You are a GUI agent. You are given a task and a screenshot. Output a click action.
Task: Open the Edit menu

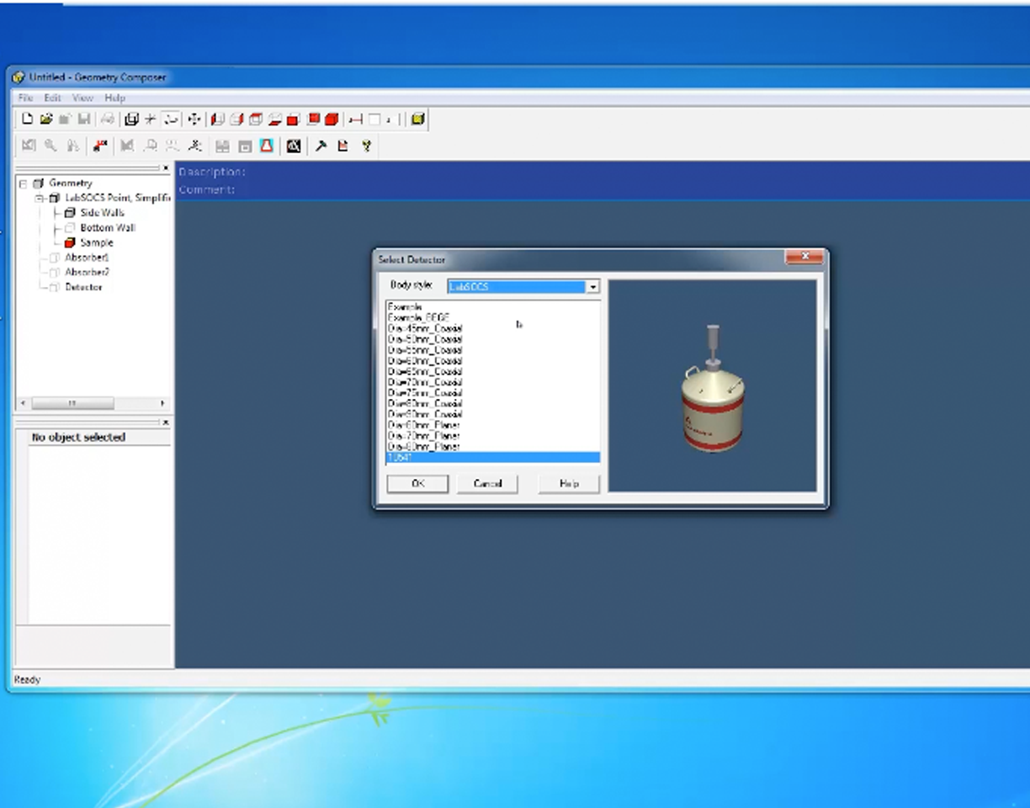[x=52, y=98]
